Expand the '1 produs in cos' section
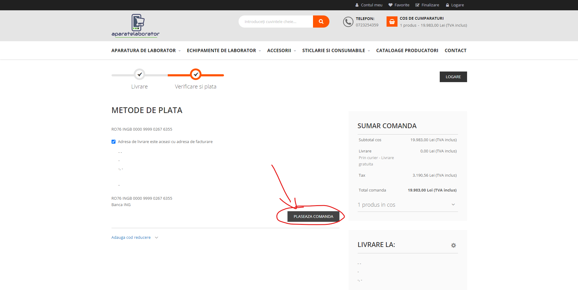Viewport: 578px width, 290px height. coord(407,205)
